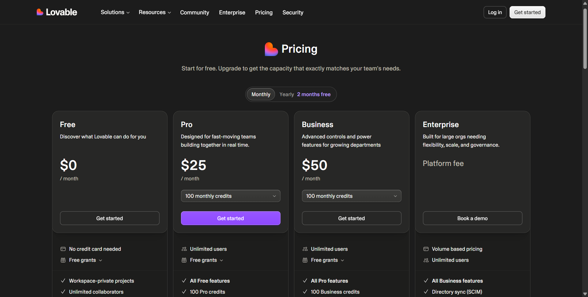Expand Free grants in Business plan

[327, 260]
